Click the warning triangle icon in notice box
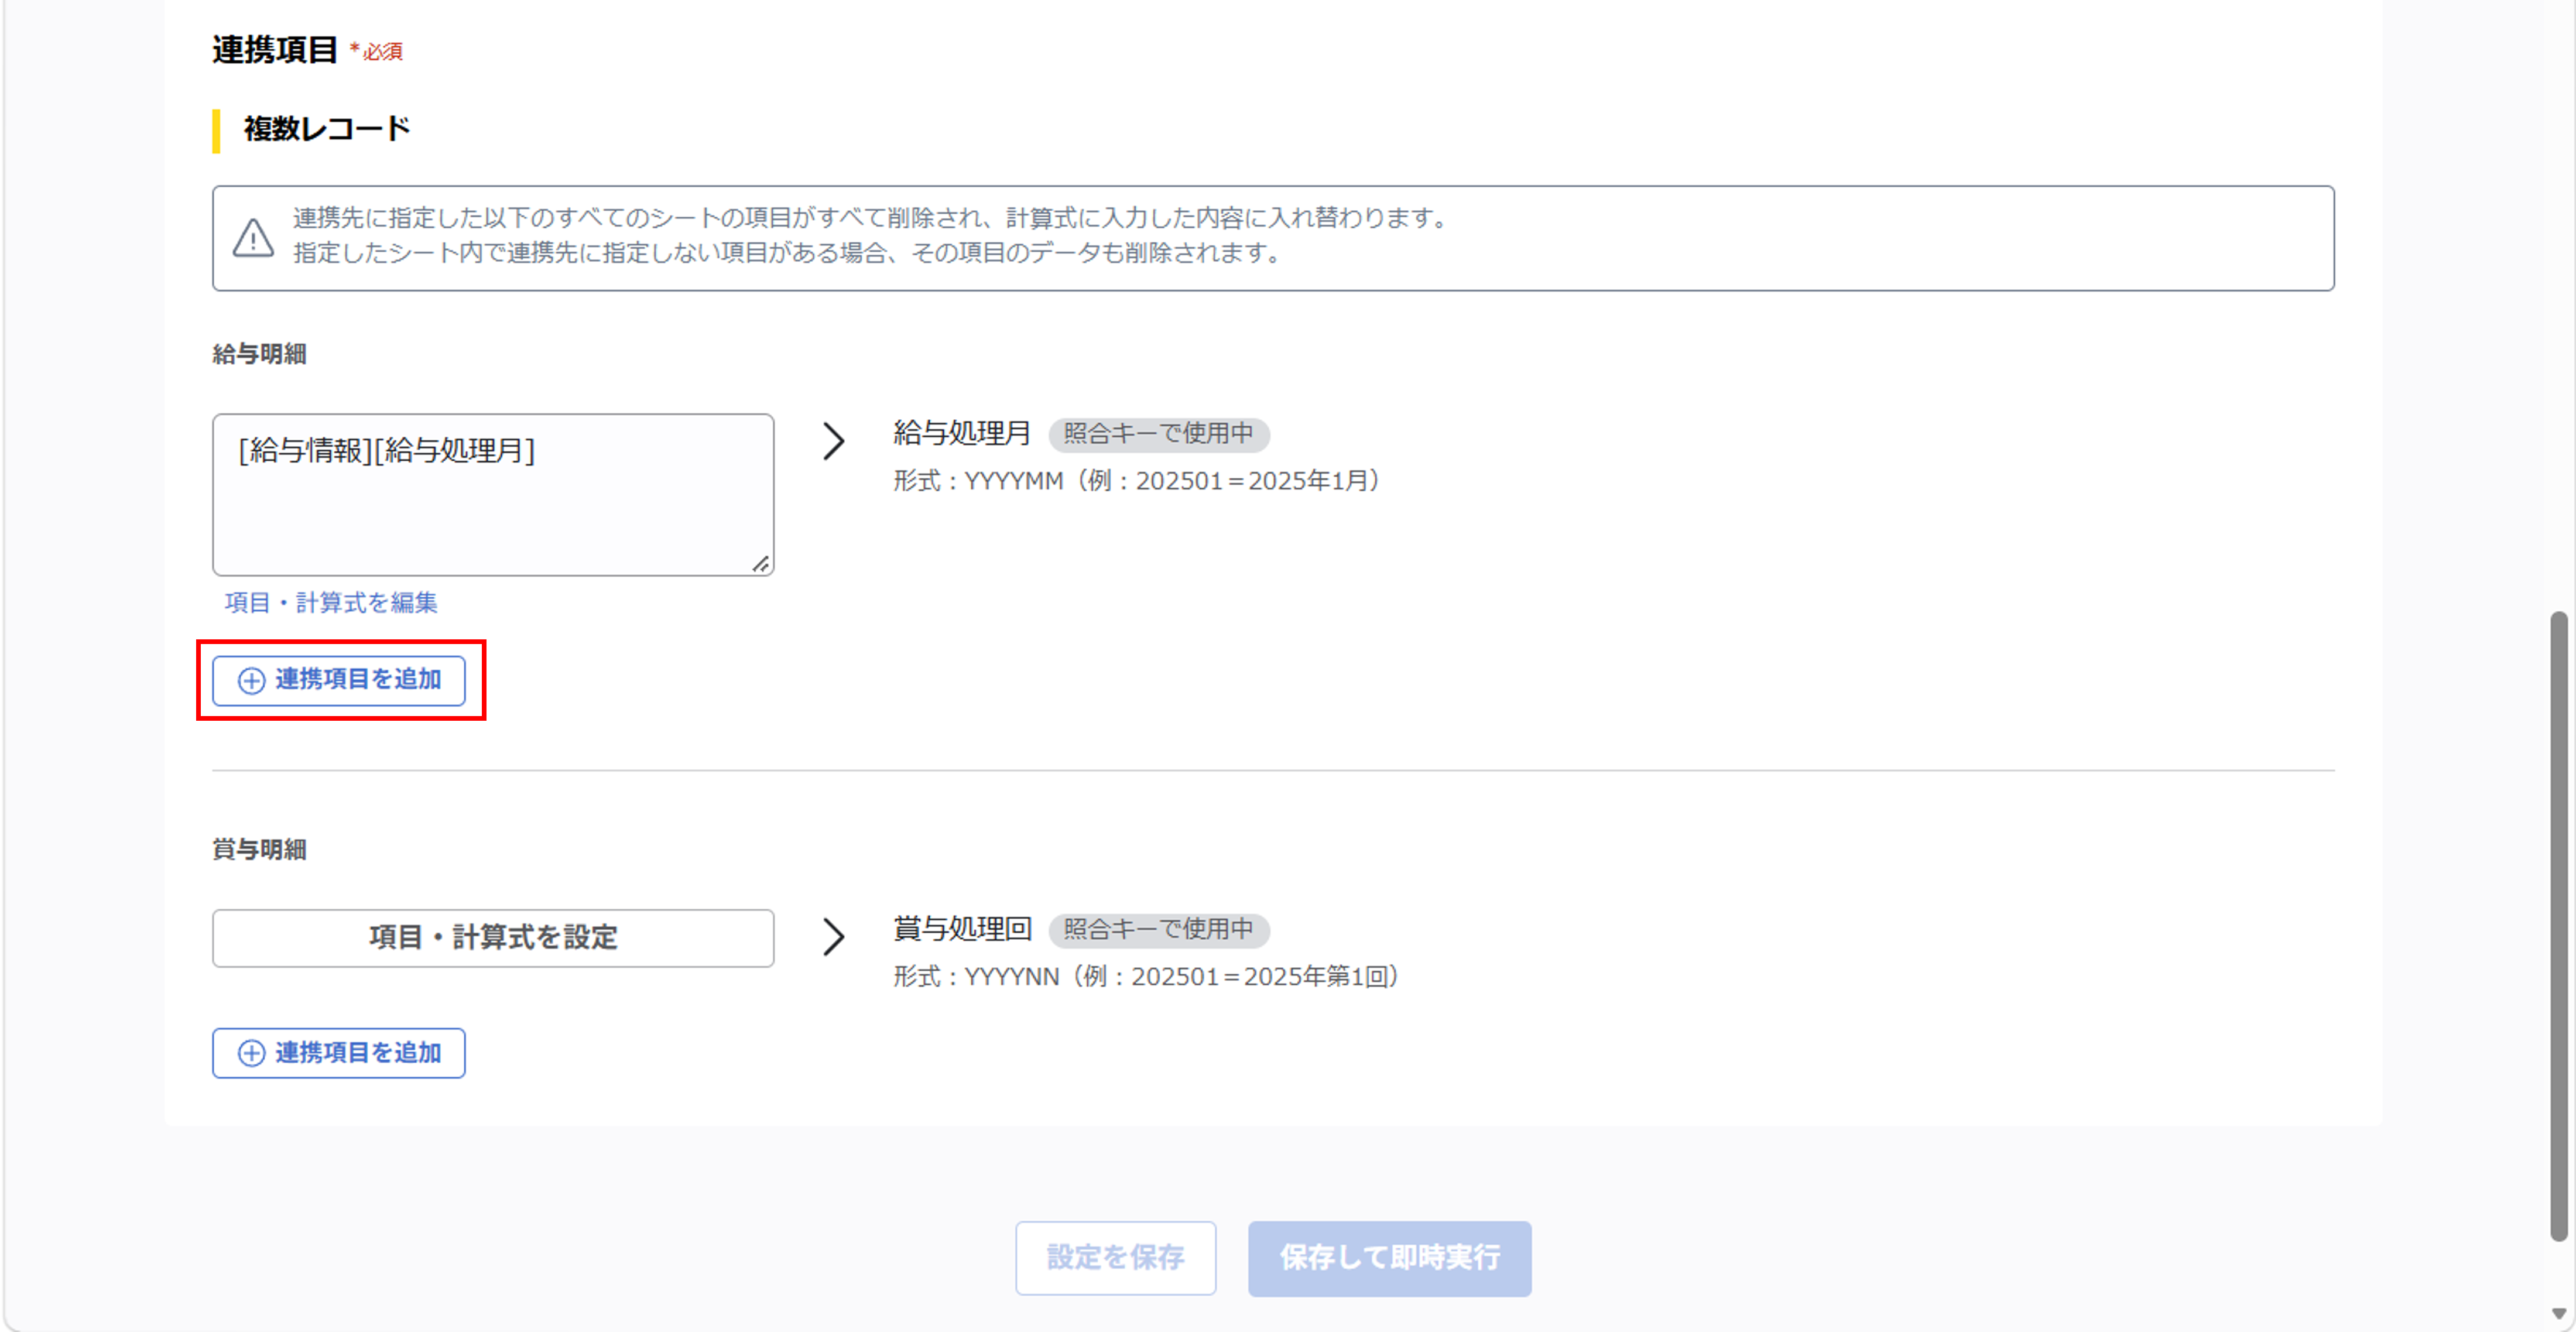Screen dimensions: 2576x1332 [x=253, y=238]
